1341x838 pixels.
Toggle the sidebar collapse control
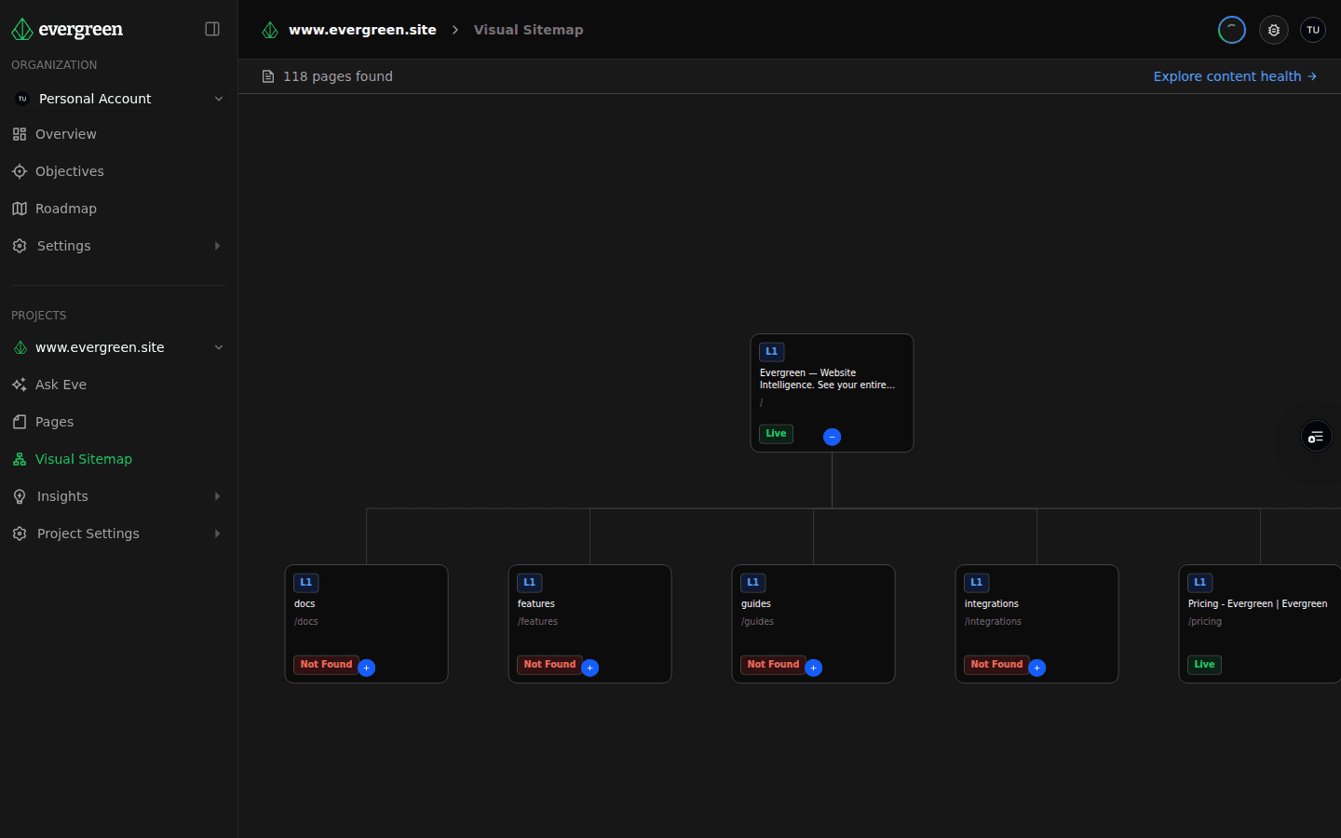pos(212,29)
